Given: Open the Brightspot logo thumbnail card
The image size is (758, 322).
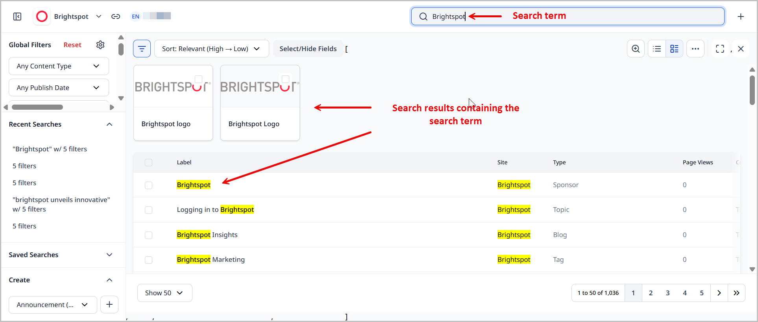Looking at the screenshot, I should (173, 103).
